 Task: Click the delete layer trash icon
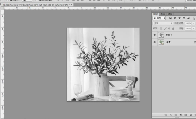[195, 115]
